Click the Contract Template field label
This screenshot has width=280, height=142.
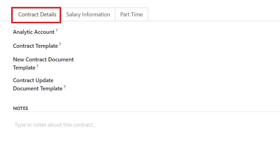[x=35, y=46]
